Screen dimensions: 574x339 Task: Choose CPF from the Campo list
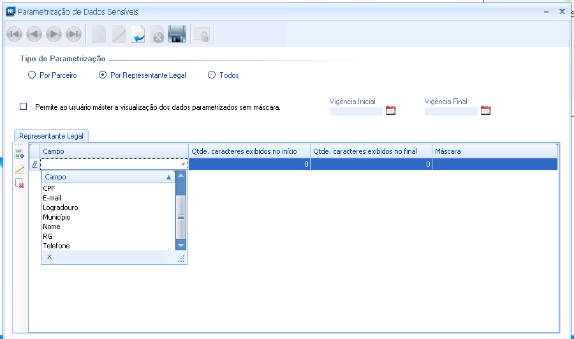click(49, 188)
